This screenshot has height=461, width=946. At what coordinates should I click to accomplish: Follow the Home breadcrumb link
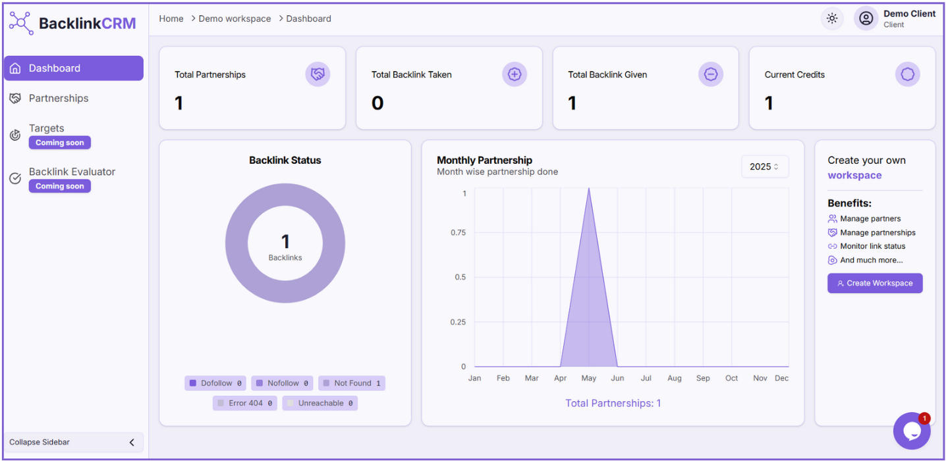click(171, 18)
